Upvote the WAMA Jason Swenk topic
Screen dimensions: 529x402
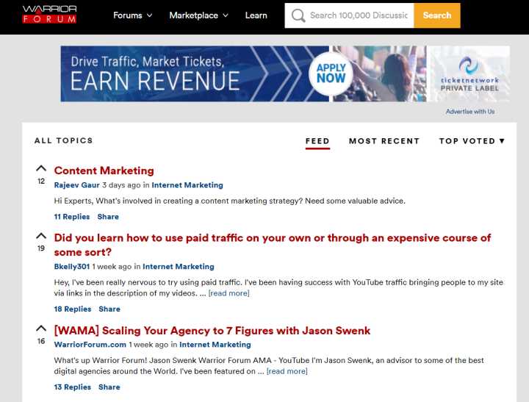pyautogui.click(x=41, y=329)
